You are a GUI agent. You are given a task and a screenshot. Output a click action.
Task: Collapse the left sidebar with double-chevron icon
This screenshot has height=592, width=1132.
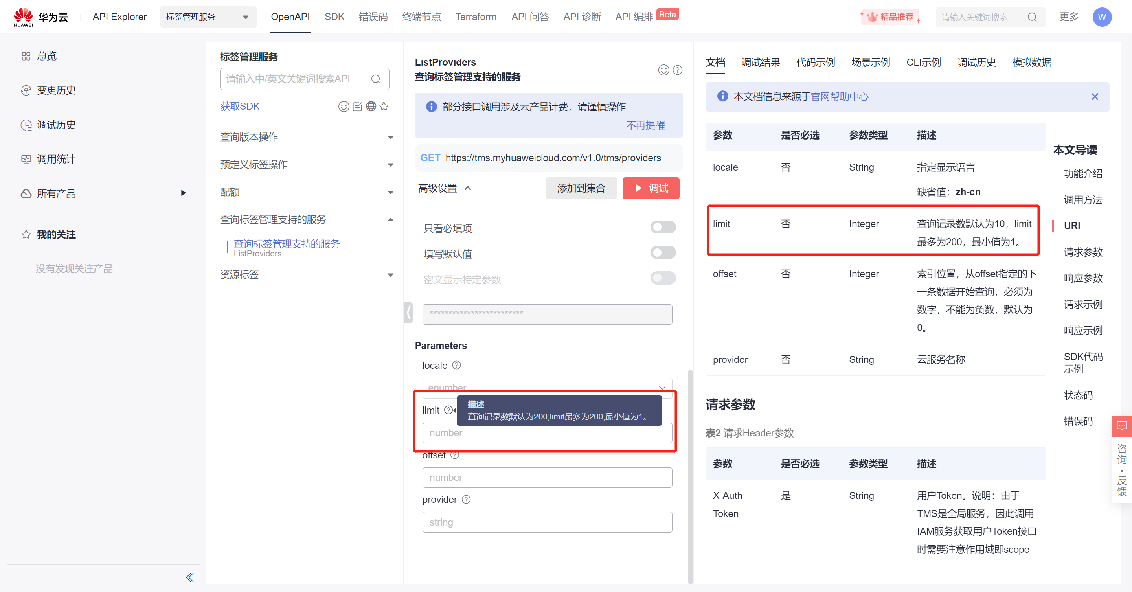[190, 577]
